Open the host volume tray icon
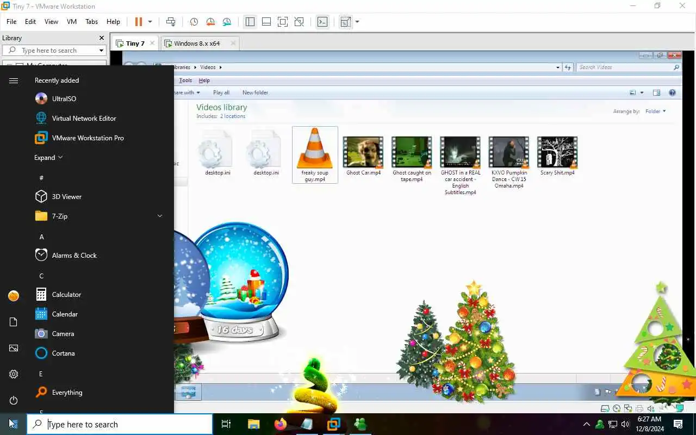 (x=625, y=424)
